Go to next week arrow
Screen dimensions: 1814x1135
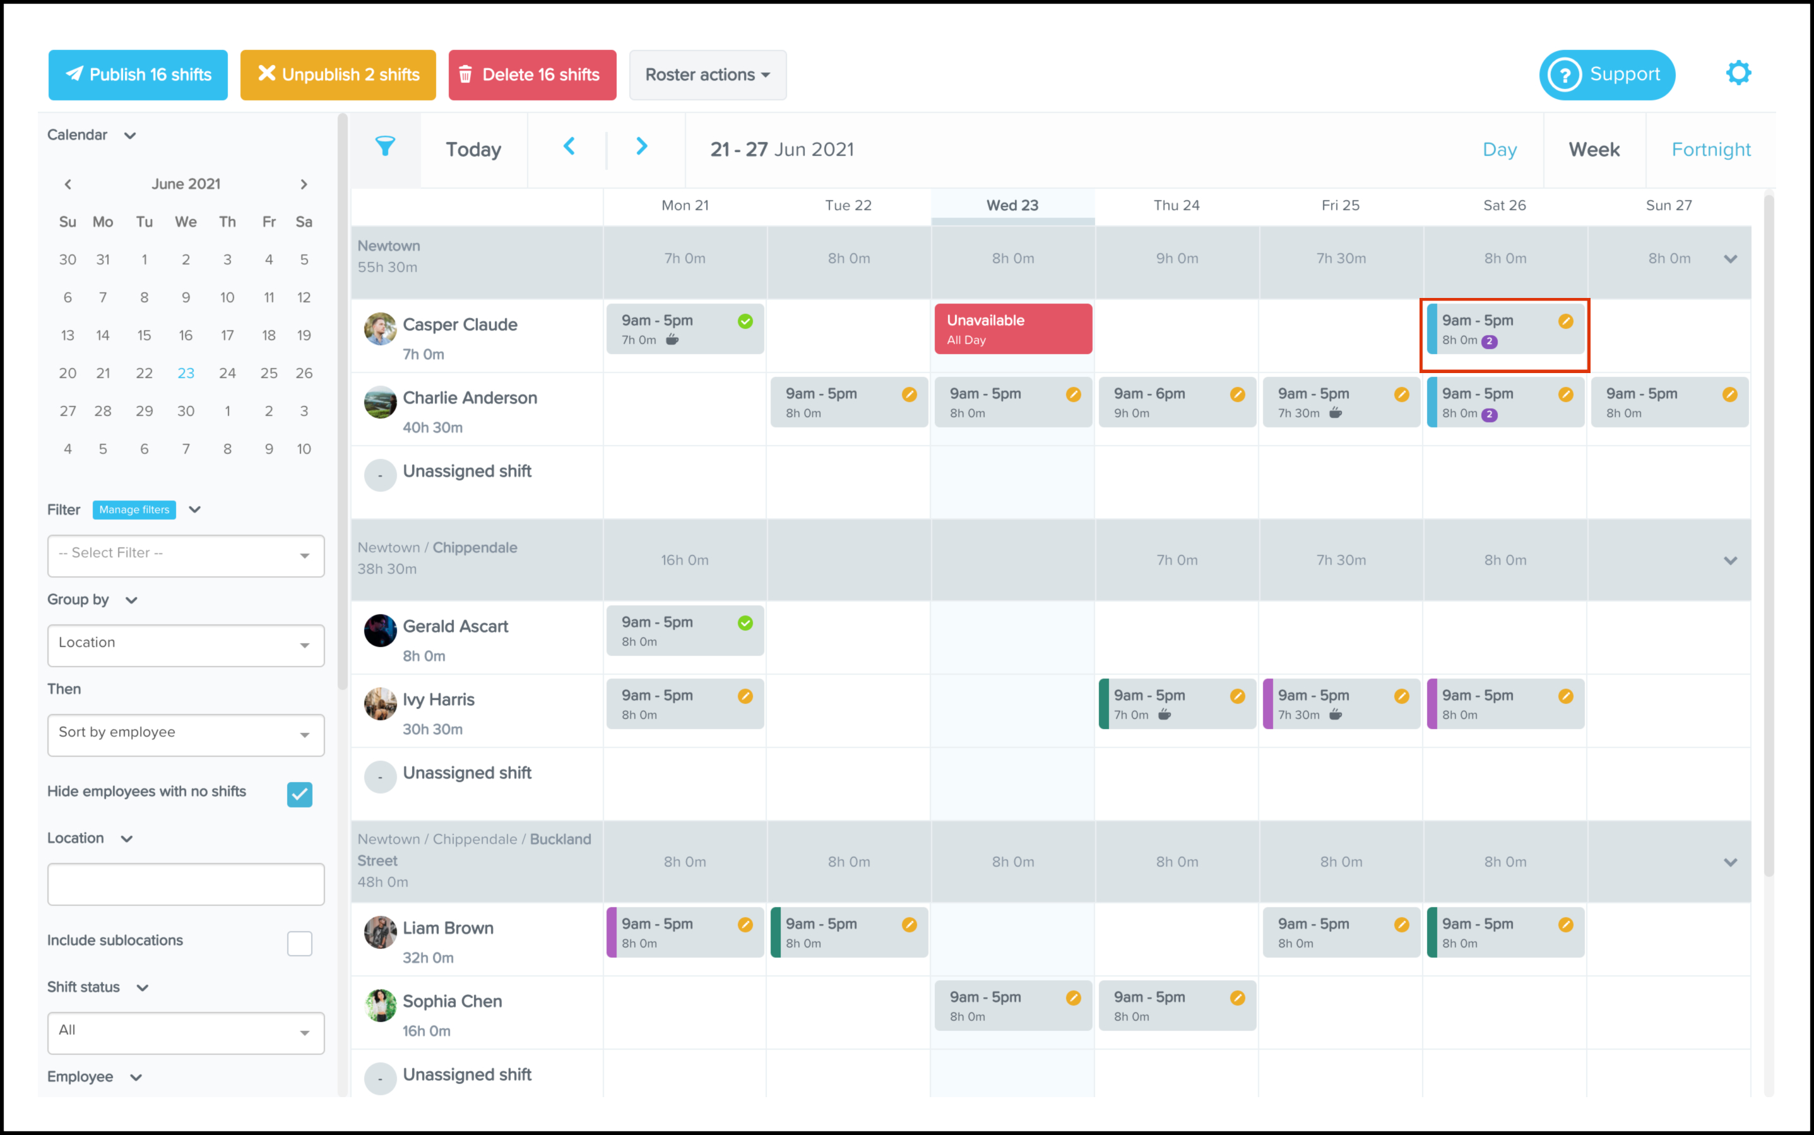click(641, 146)
